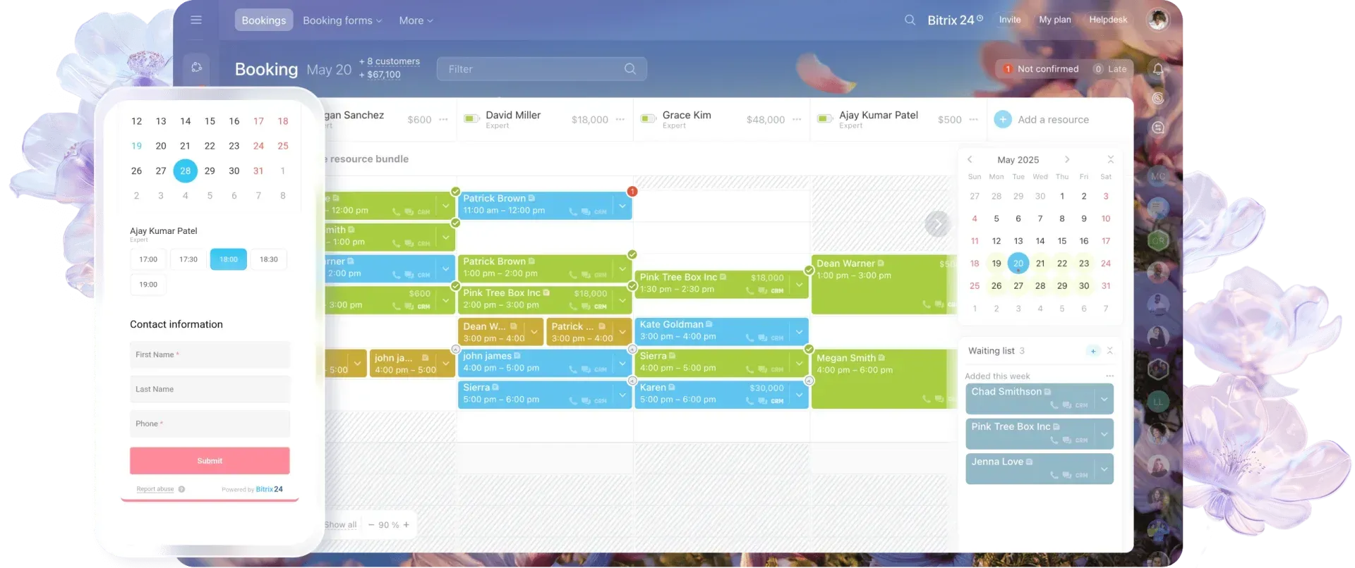Open the +$67,100 link

point(380,75)
